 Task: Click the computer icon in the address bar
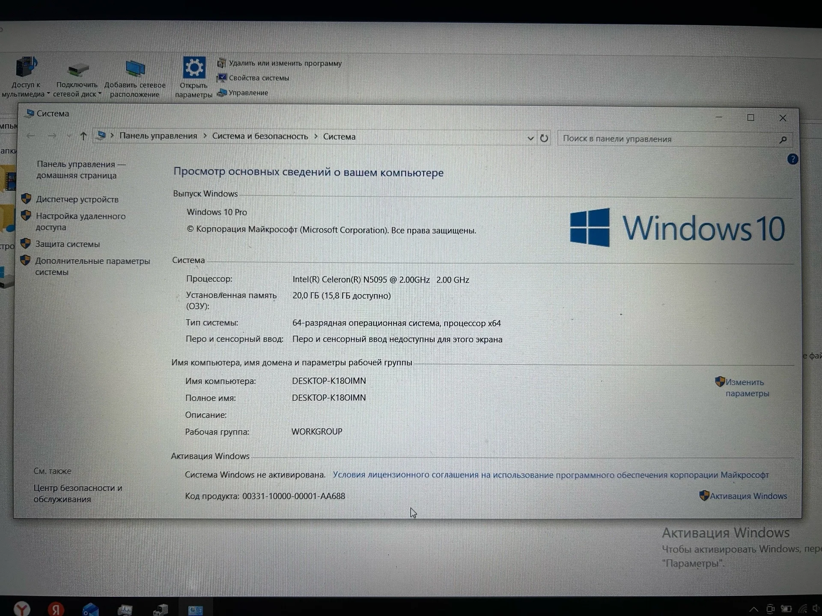pos(101,136)
